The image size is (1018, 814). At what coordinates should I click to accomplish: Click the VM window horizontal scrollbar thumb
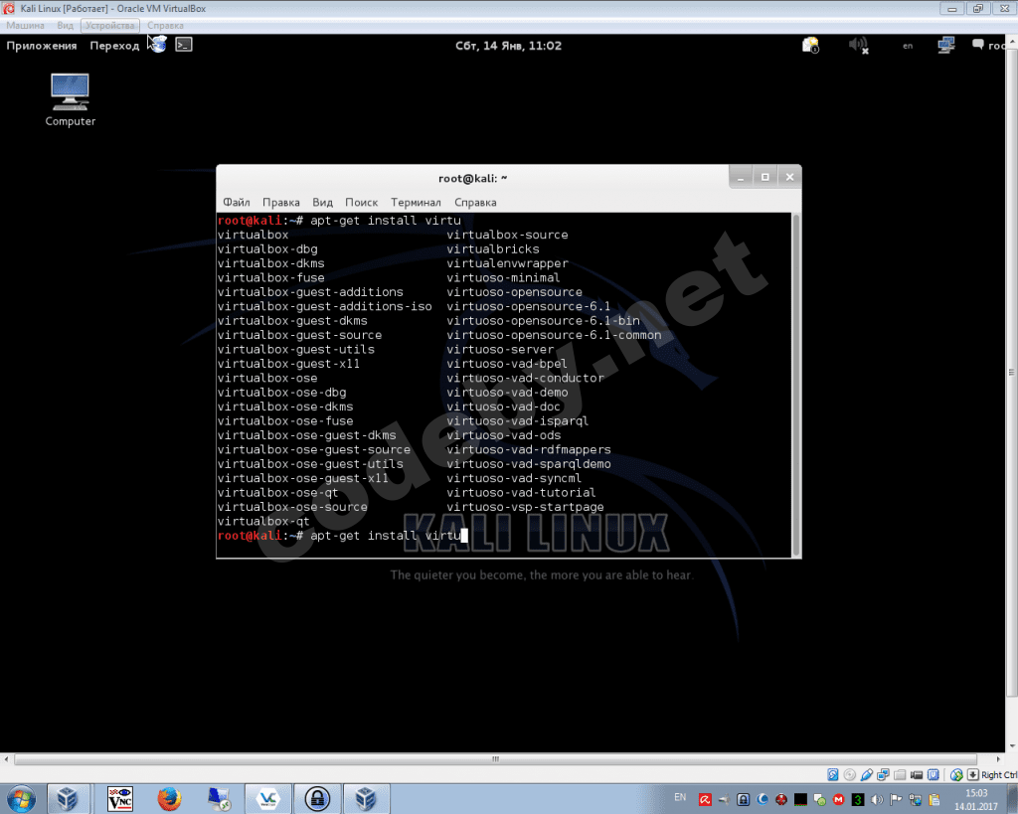coord(495,758)
